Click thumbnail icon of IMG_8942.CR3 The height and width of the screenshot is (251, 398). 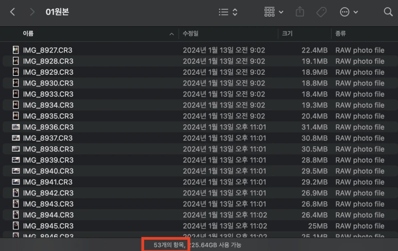pyautogui.click(x=16, y=193)
